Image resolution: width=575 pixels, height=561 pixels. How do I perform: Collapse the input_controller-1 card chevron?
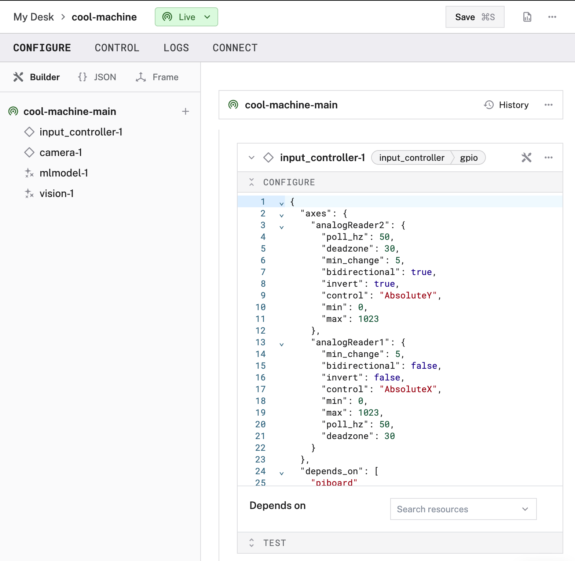tap(251, 158)
